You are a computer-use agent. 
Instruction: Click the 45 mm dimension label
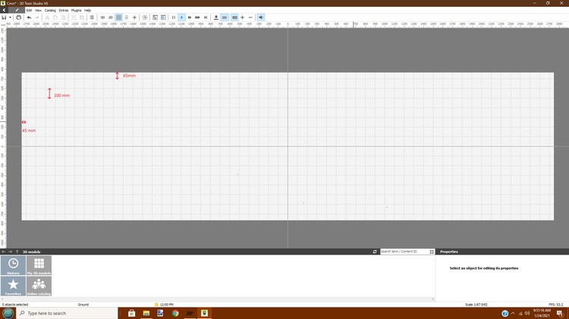tap(29, 130)
